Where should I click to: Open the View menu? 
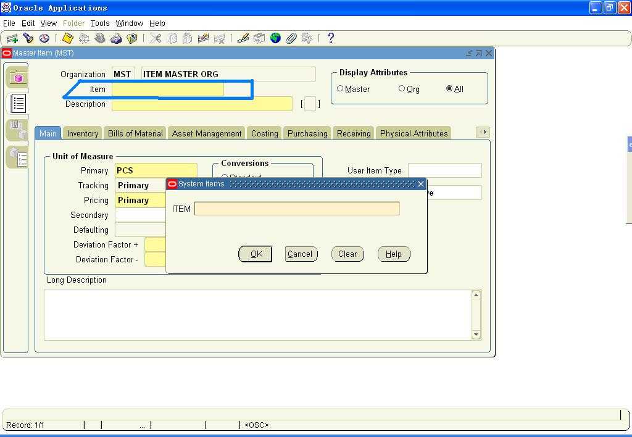click(x=48, y=23)
